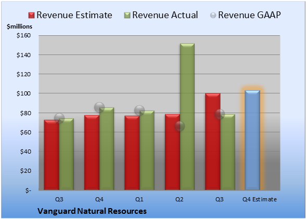
Task: Click the red Revenue Estimate legend swatch
Action: pos(31,16)
